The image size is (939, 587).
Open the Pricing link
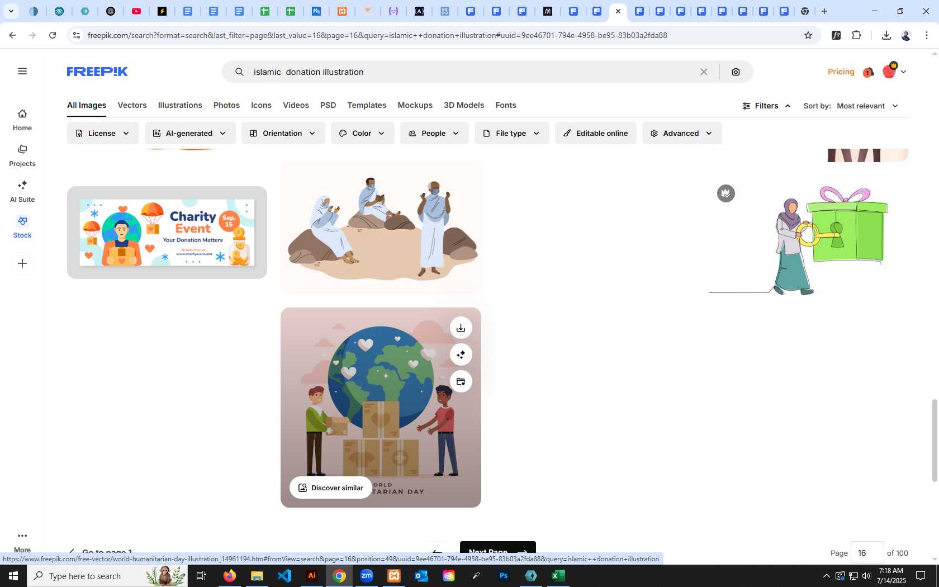(x=841, y=72)
